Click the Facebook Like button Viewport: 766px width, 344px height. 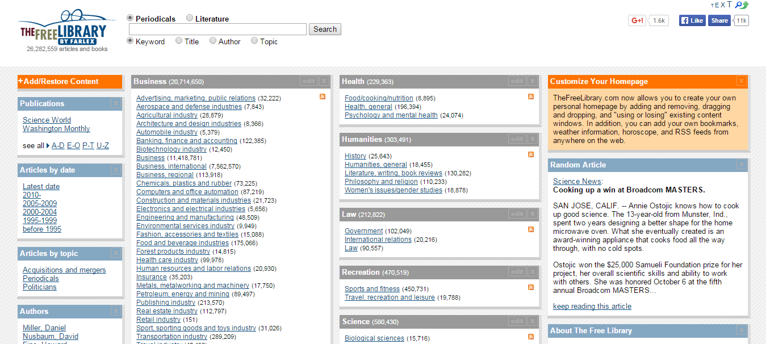pos(692,20)
